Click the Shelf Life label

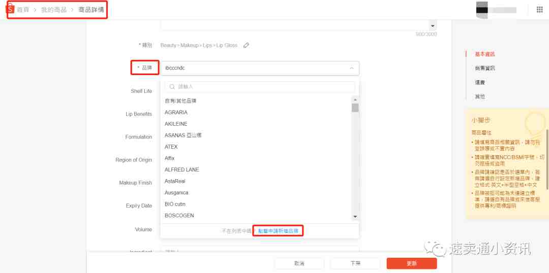pos(141,91)
